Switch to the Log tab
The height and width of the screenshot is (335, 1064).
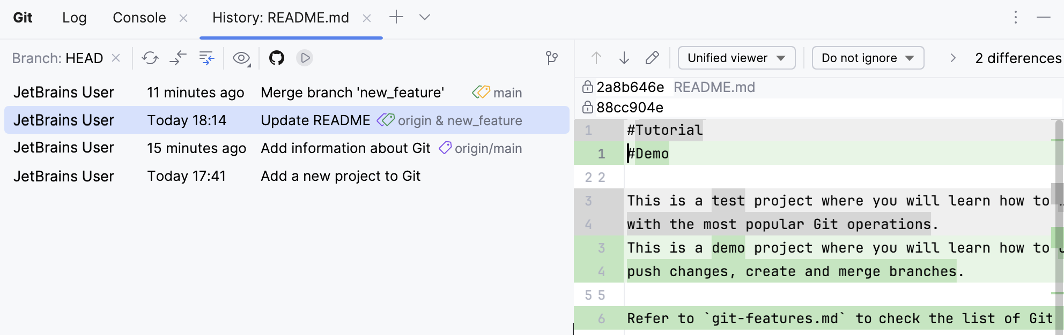click(x=74, y=18)
